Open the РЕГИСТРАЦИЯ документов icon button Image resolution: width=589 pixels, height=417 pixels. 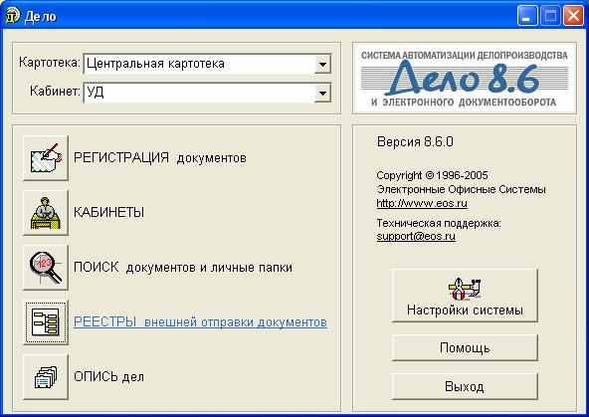(x=46, y=158)
